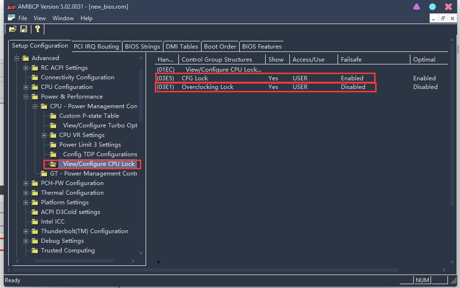
Task: Click the restore button of inner document window
Action: coord(443,18)
